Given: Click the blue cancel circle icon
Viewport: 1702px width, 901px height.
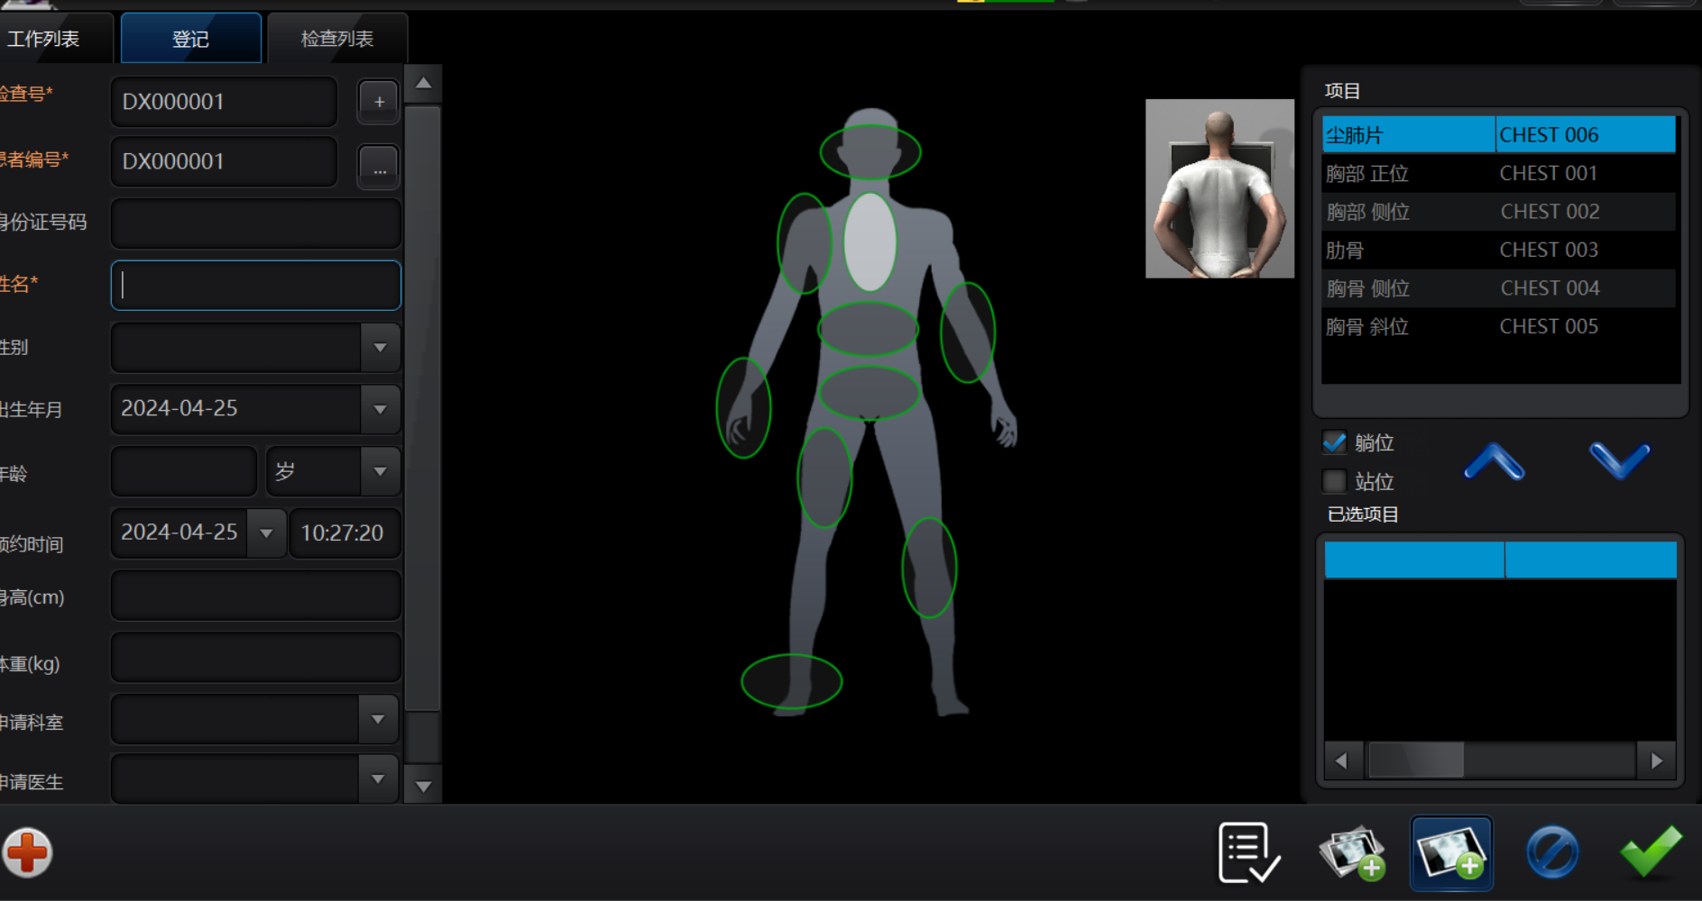Looking at the screenshot, I should (x=1551, y=852).
